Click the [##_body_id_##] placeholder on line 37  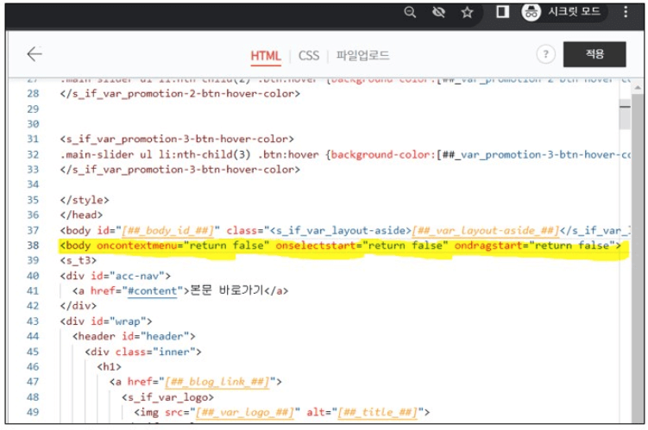point(167,231)
